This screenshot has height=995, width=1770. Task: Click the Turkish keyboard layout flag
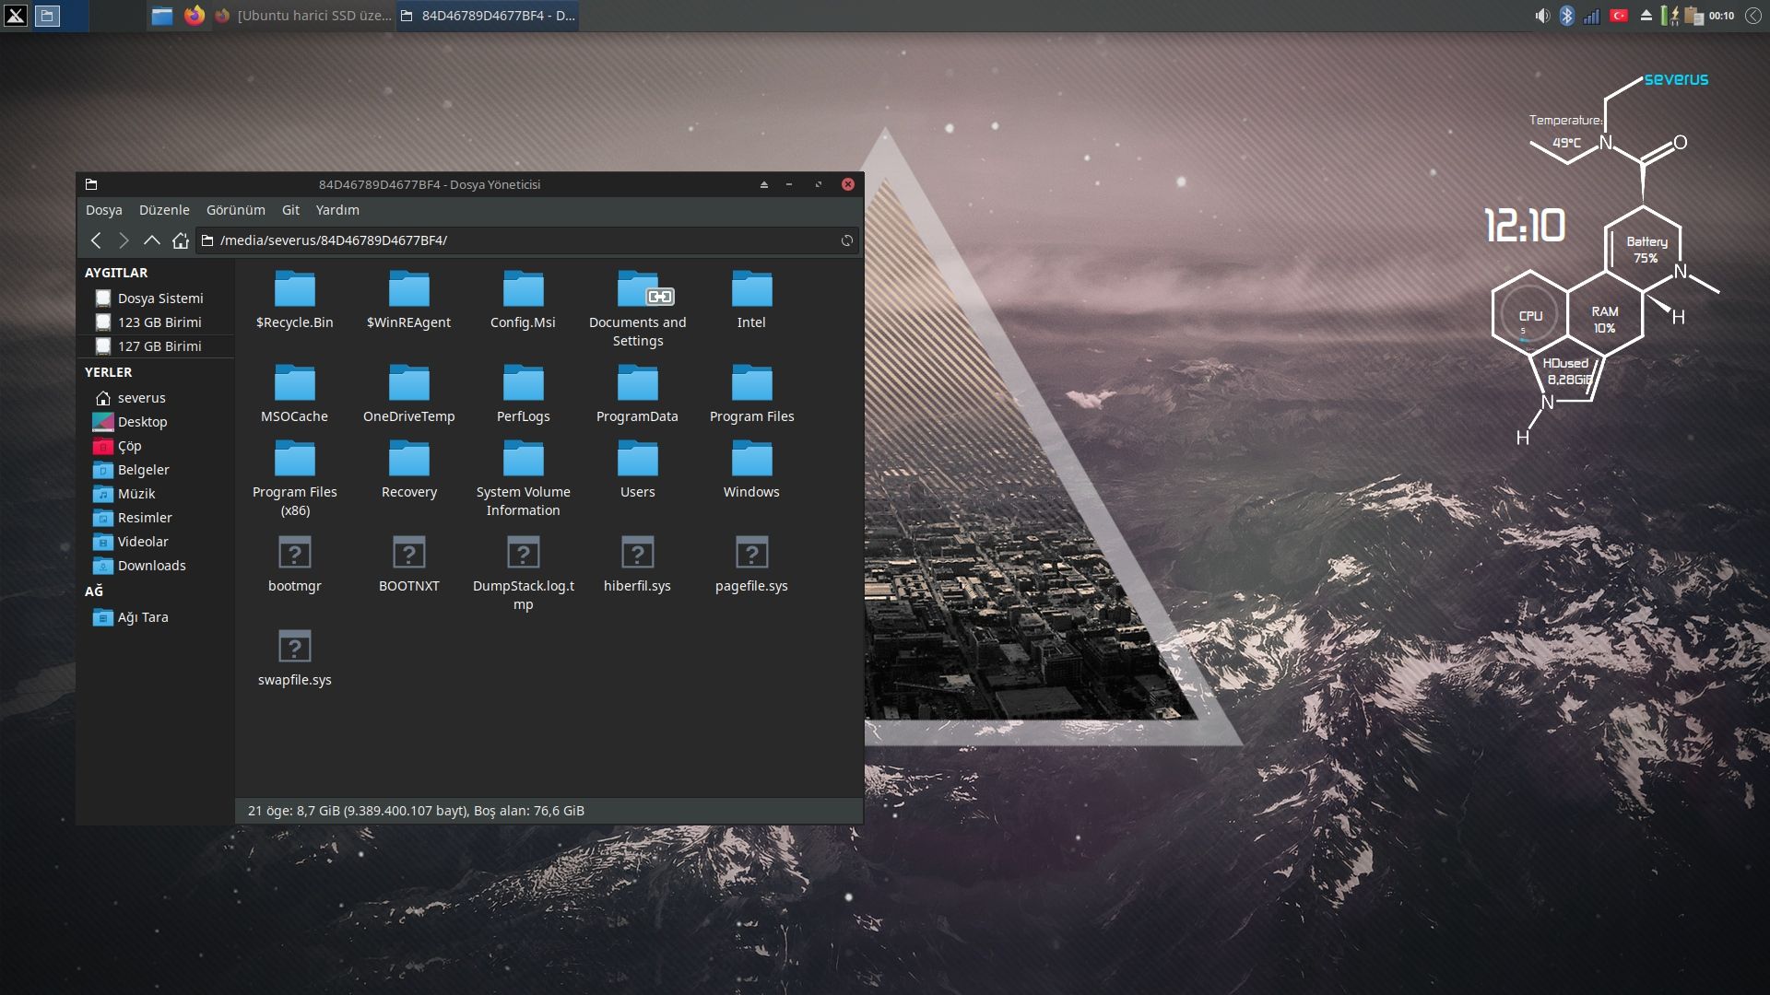[1618, 16]
